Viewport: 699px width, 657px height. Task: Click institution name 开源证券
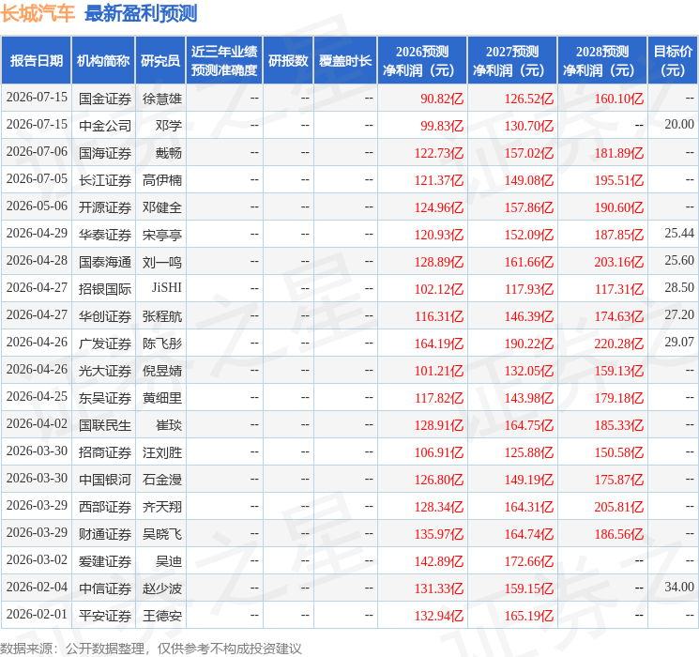(x=105, y=207)
